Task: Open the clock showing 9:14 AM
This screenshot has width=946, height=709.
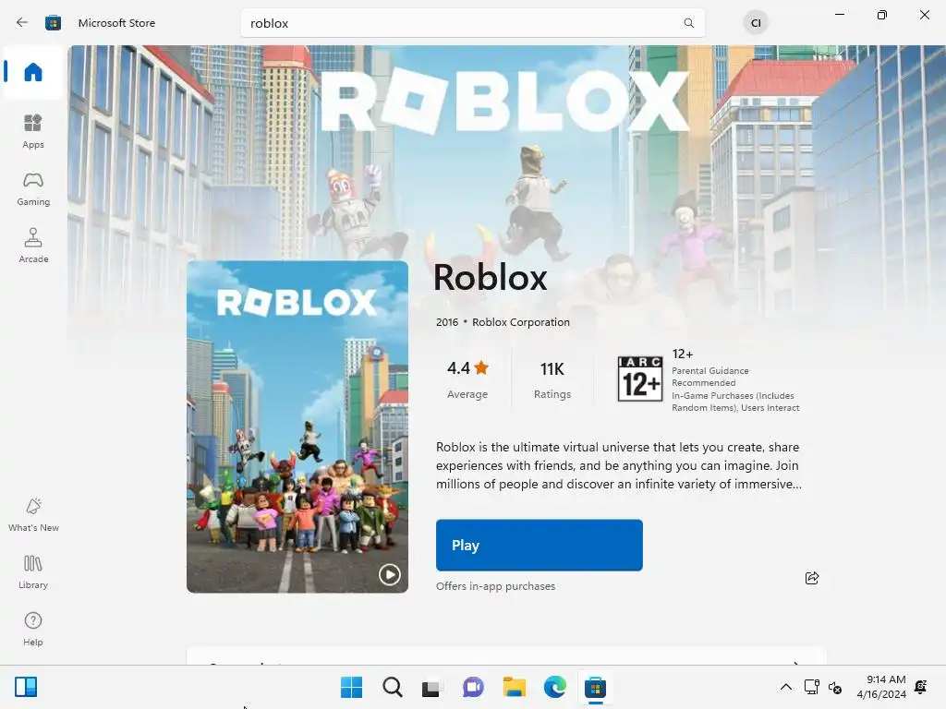Action: pyautogui.click(x=881, y=687)
